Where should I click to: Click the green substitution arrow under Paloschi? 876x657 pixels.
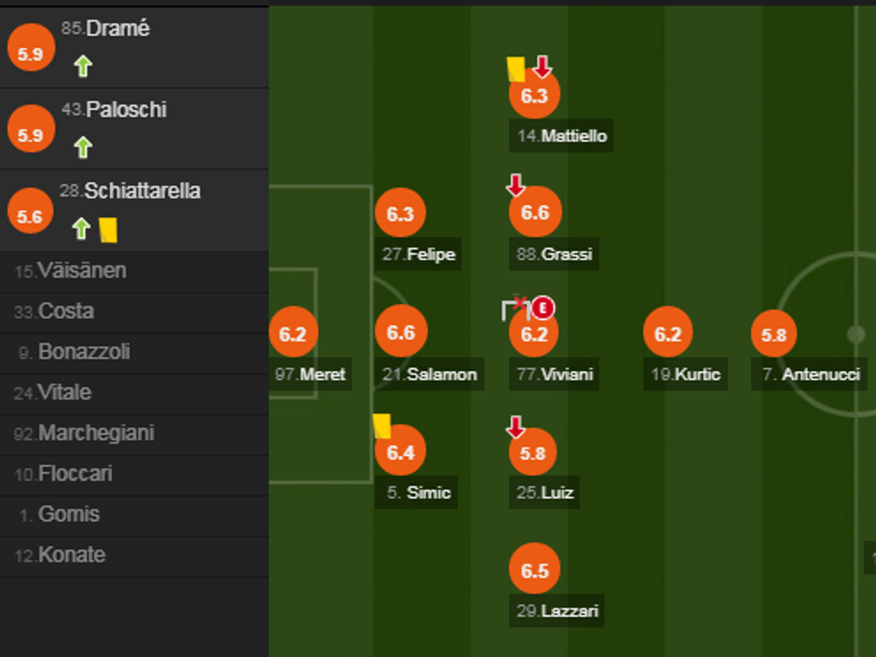coord(83,147)
